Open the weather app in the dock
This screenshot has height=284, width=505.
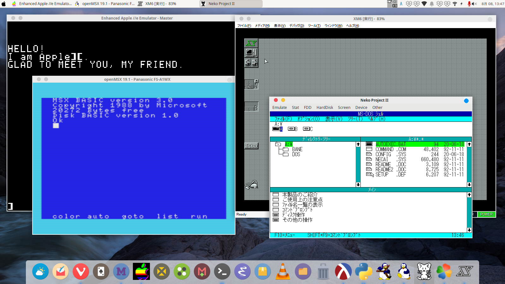click(x=40, y=271)
